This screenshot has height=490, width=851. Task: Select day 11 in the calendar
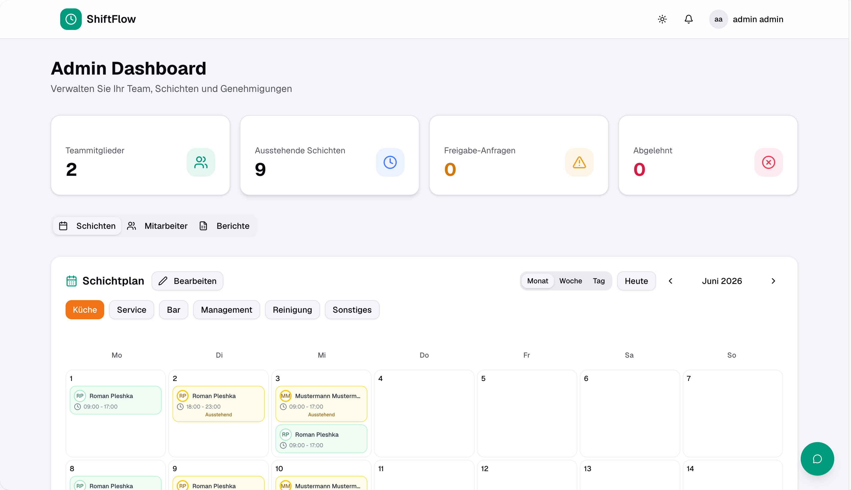click(424, 475)
